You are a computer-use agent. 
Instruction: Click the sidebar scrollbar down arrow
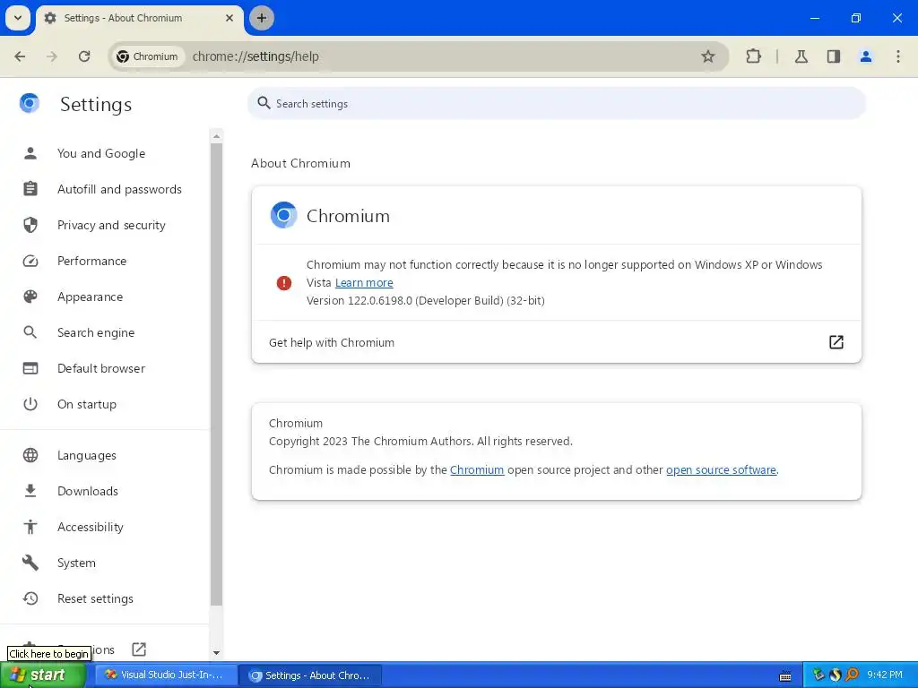click(x=217, y=653)
